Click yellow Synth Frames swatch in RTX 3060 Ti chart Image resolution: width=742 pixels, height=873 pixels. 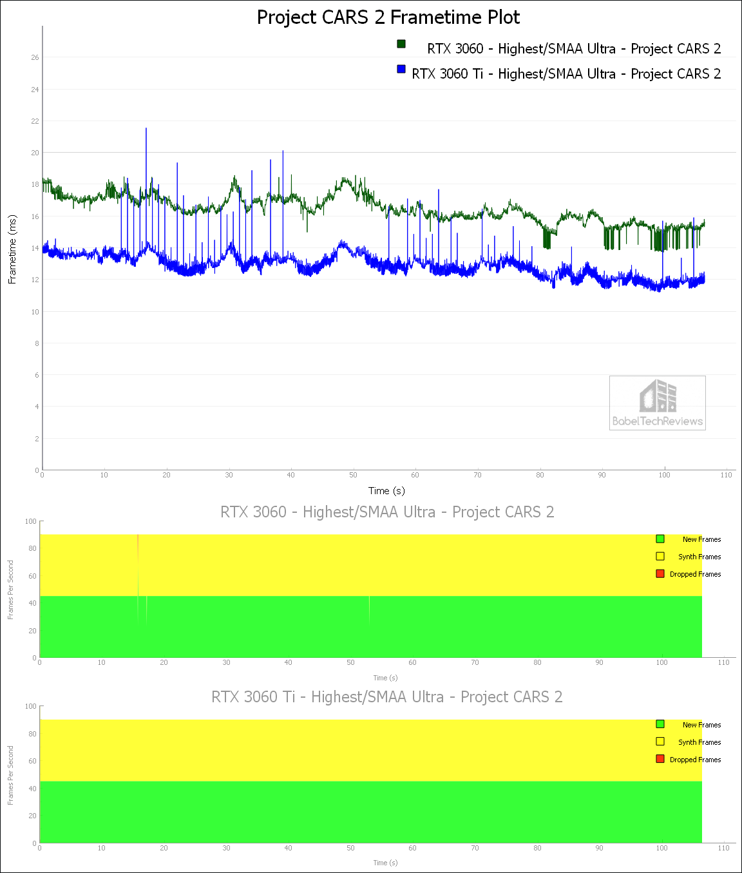coord(660,742)
